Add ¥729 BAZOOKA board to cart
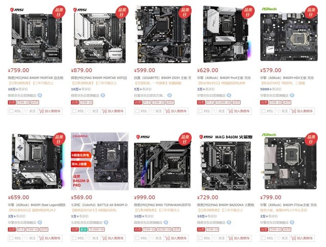 (x=239, y=238)
